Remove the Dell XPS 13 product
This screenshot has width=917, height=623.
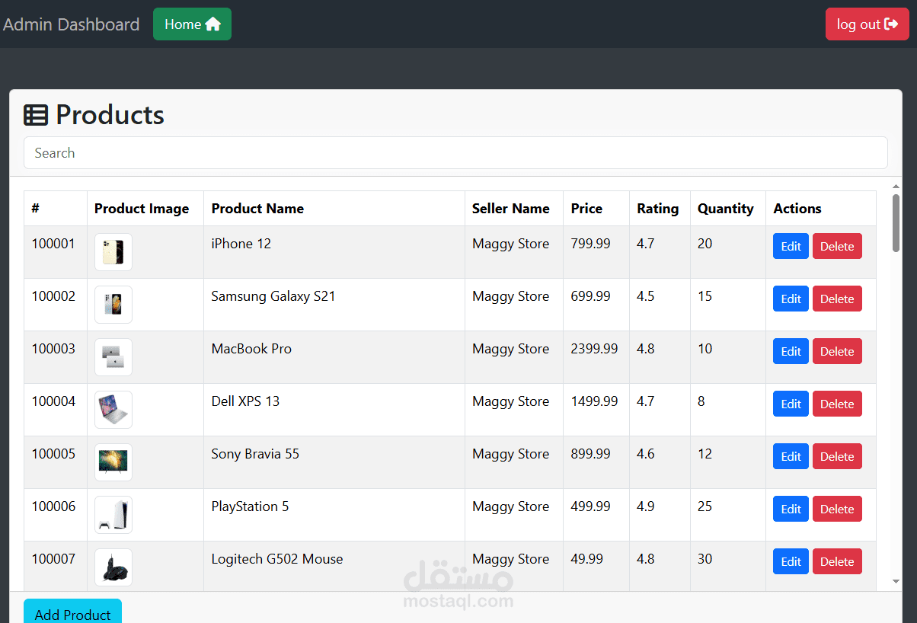click(837, 404)
